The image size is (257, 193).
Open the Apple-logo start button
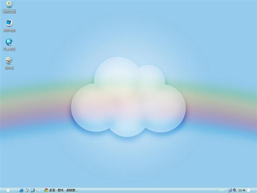click(8, 190)
